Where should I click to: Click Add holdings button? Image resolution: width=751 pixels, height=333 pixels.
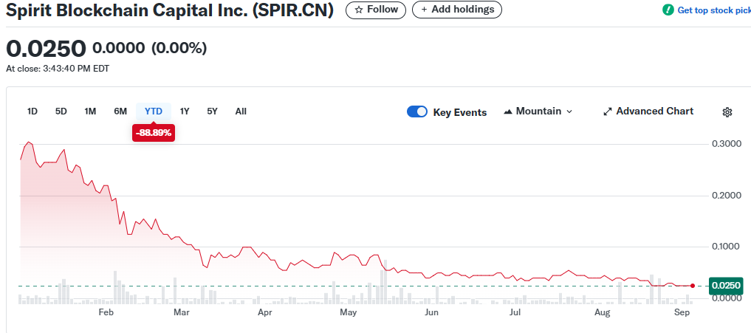tap(457, 10)
